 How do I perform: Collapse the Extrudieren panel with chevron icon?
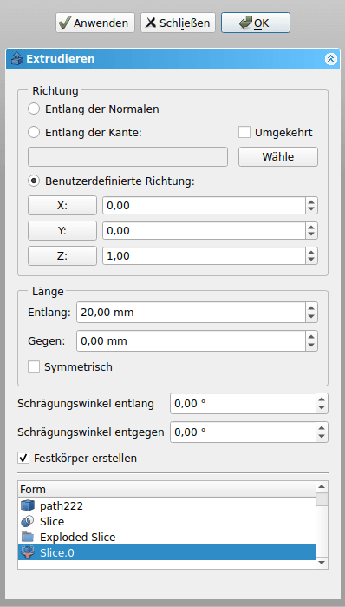click(x=331, y=59)
